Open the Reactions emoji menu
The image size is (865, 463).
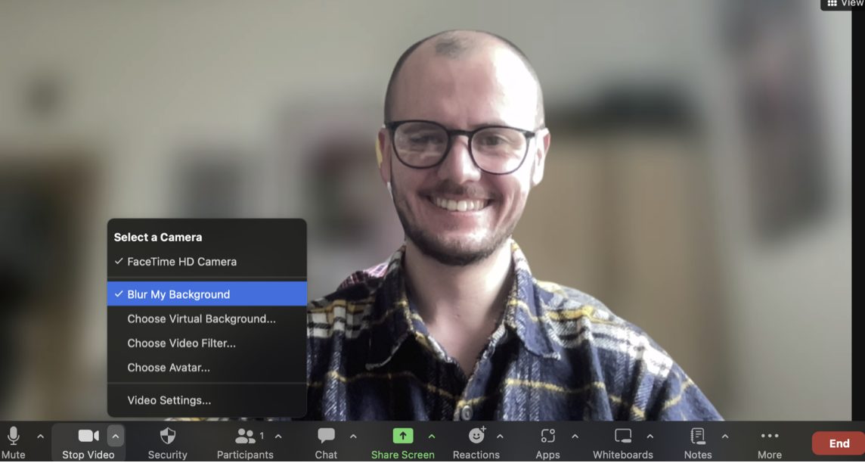tap(476, 437)
